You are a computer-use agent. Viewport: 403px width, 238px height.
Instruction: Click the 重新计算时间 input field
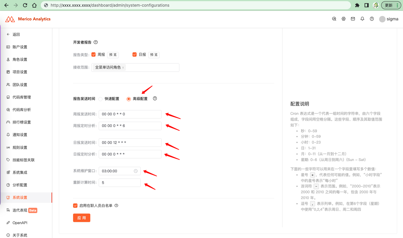[x=120, y=183]
